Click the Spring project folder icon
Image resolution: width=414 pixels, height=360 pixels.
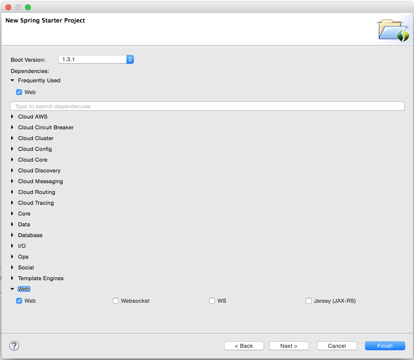394,31
